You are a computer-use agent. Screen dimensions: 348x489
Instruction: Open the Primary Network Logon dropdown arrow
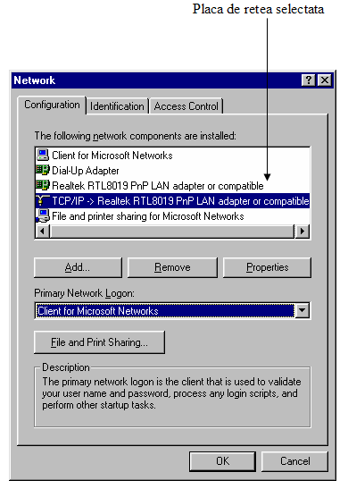click(x=302, y=310)
